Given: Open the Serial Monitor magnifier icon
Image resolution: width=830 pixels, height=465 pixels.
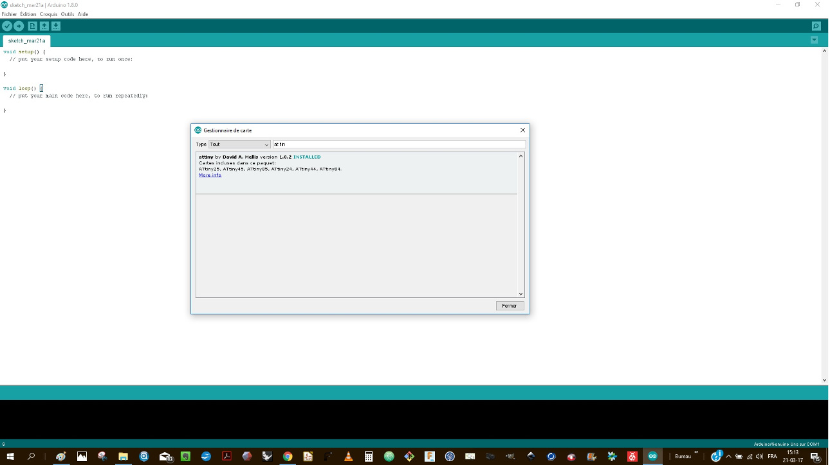Looking at the screenshot, I should point(816,26).
